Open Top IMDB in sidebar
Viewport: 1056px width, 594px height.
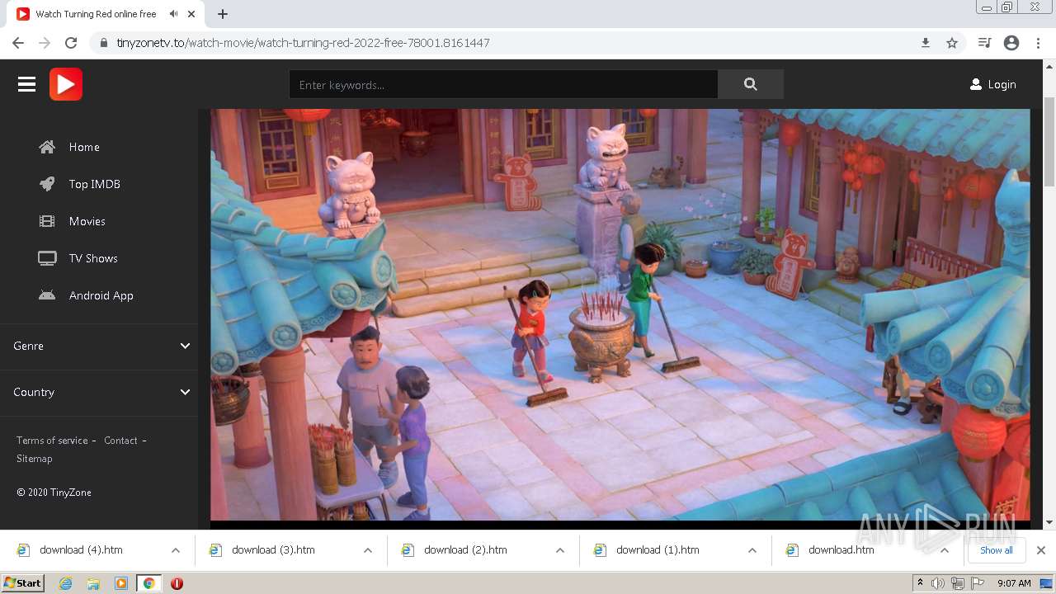(x=95, y=184)
